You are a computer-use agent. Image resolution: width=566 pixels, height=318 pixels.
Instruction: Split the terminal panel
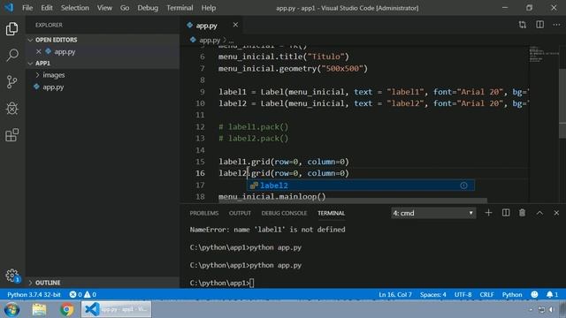[x=506, y=213]
